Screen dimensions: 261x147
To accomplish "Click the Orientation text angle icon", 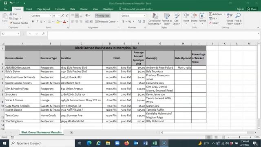I will [x=87, y=16].
